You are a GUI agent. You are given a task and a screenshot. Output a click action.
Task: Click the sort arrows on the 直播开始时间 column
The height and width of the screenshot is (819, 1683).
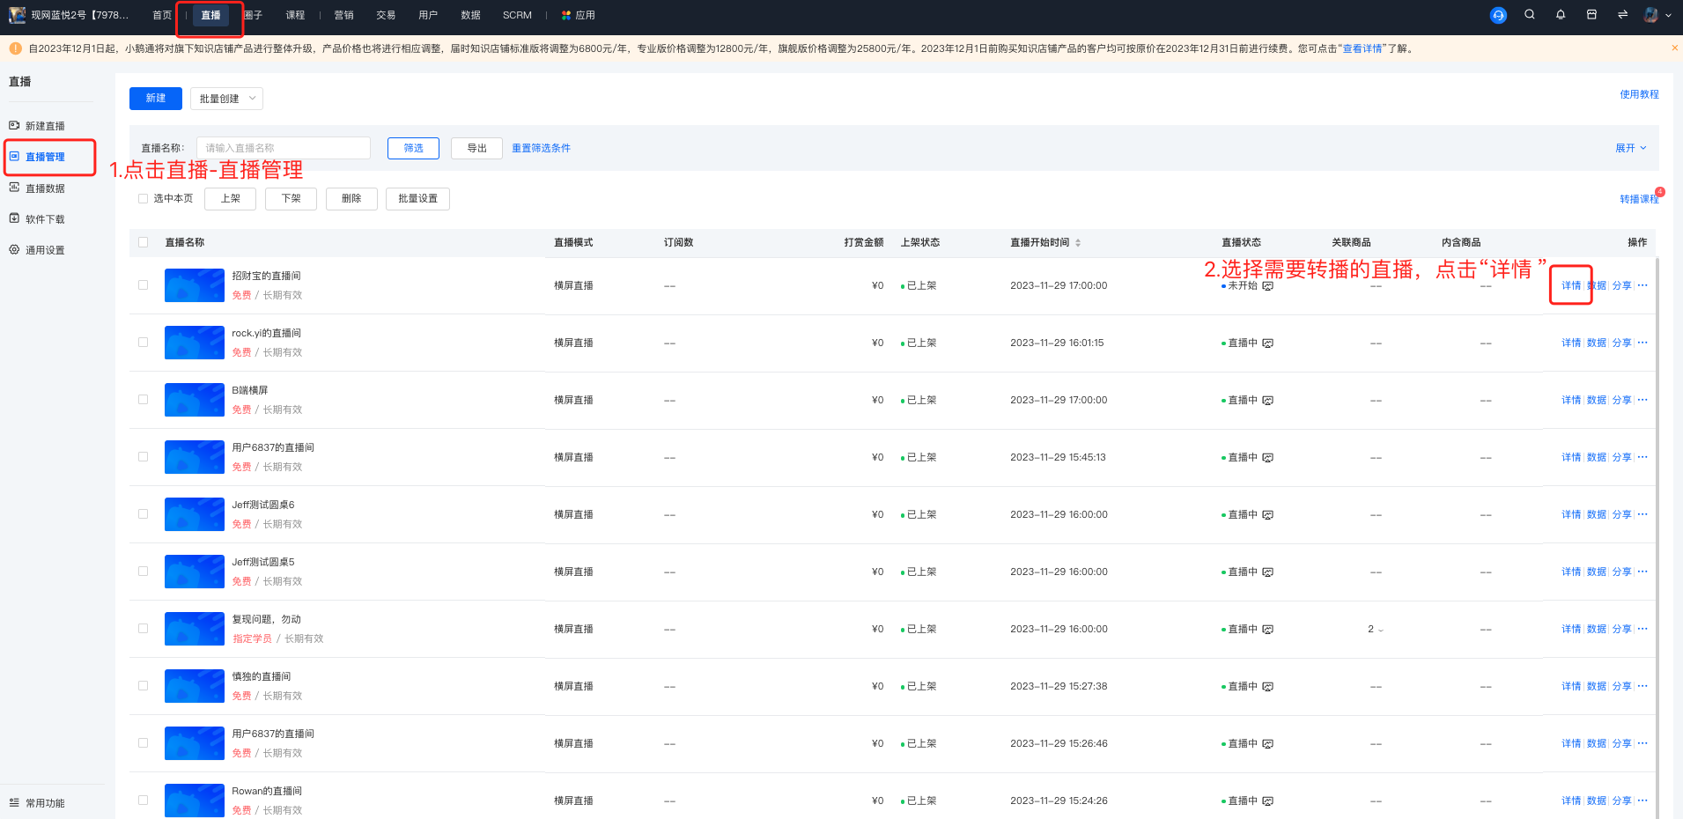click(x=1078, y=242)
